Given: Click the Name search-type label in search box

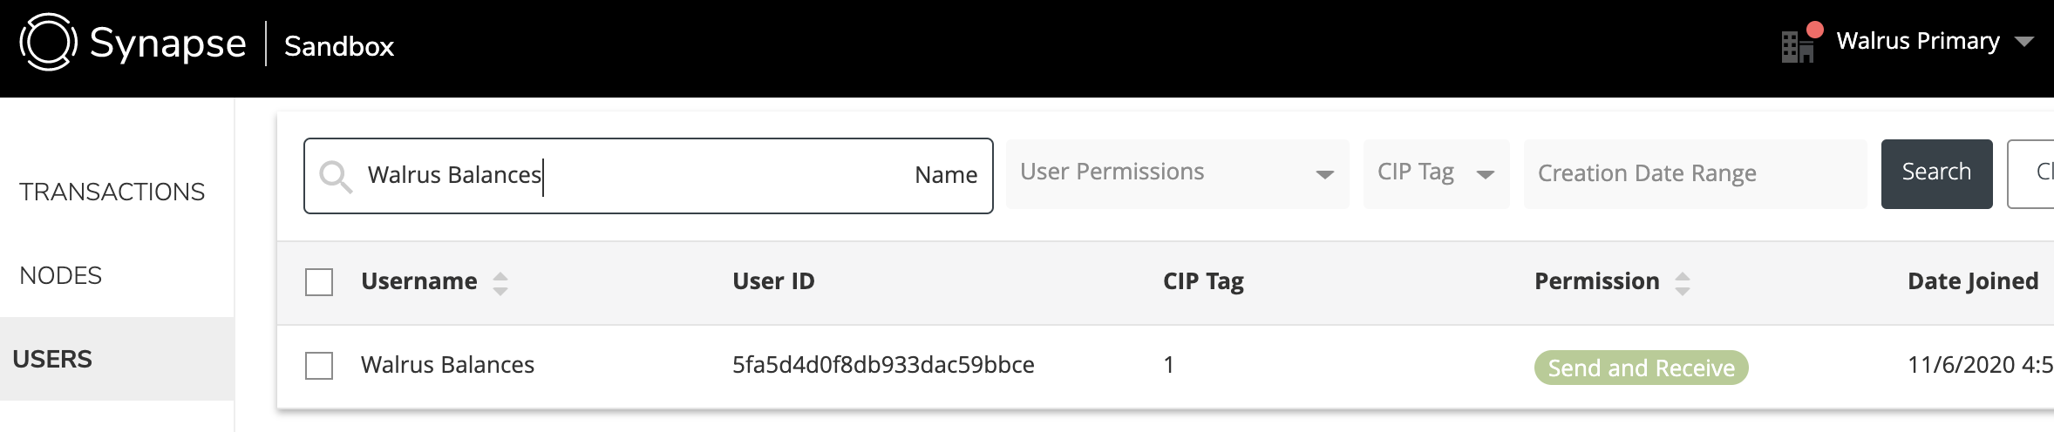Looking at the screenshot, I should (946, 175).
